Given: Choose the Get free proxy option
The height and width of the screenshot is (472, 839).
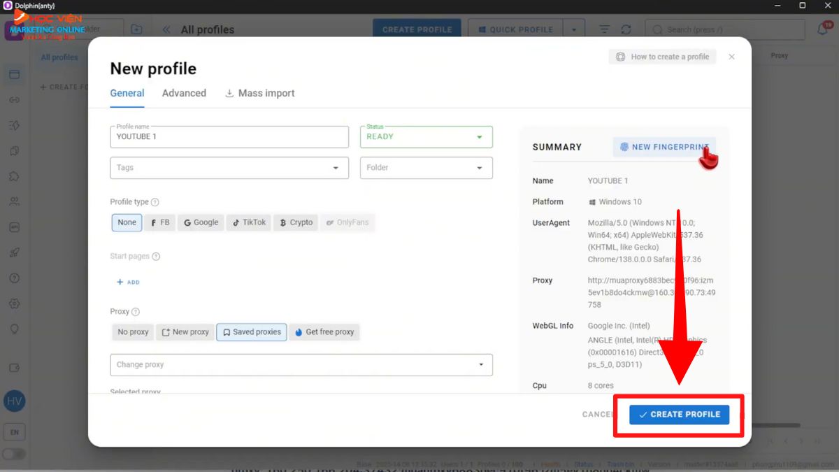Looking at the screenshot, I should pos(324,332).
